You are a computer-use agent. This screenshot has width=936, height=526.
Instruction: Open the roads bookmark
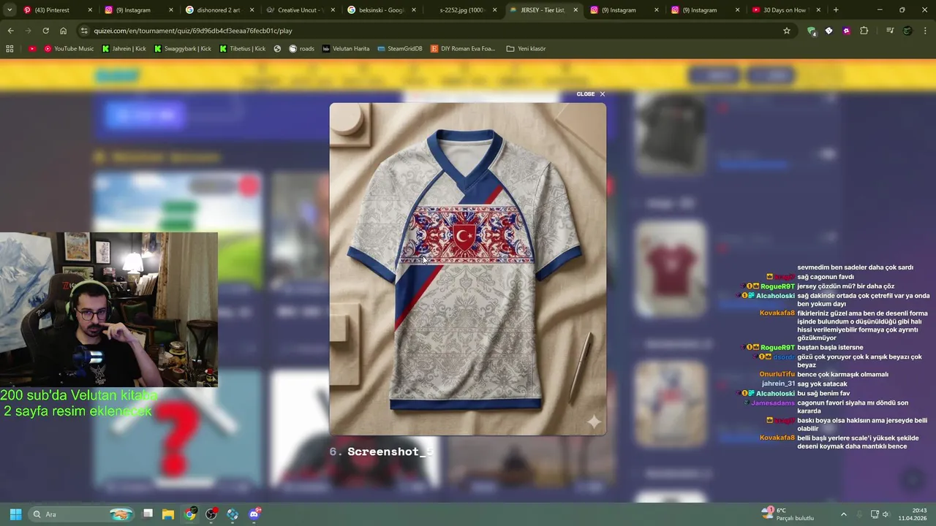click(x=302, y=48)
